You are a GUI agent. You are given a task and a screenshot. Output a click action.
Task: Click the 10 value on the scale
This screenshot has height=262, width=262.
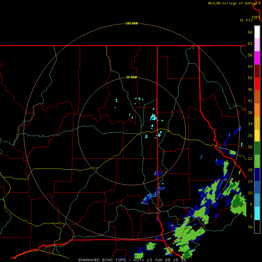tap(250, 193)
